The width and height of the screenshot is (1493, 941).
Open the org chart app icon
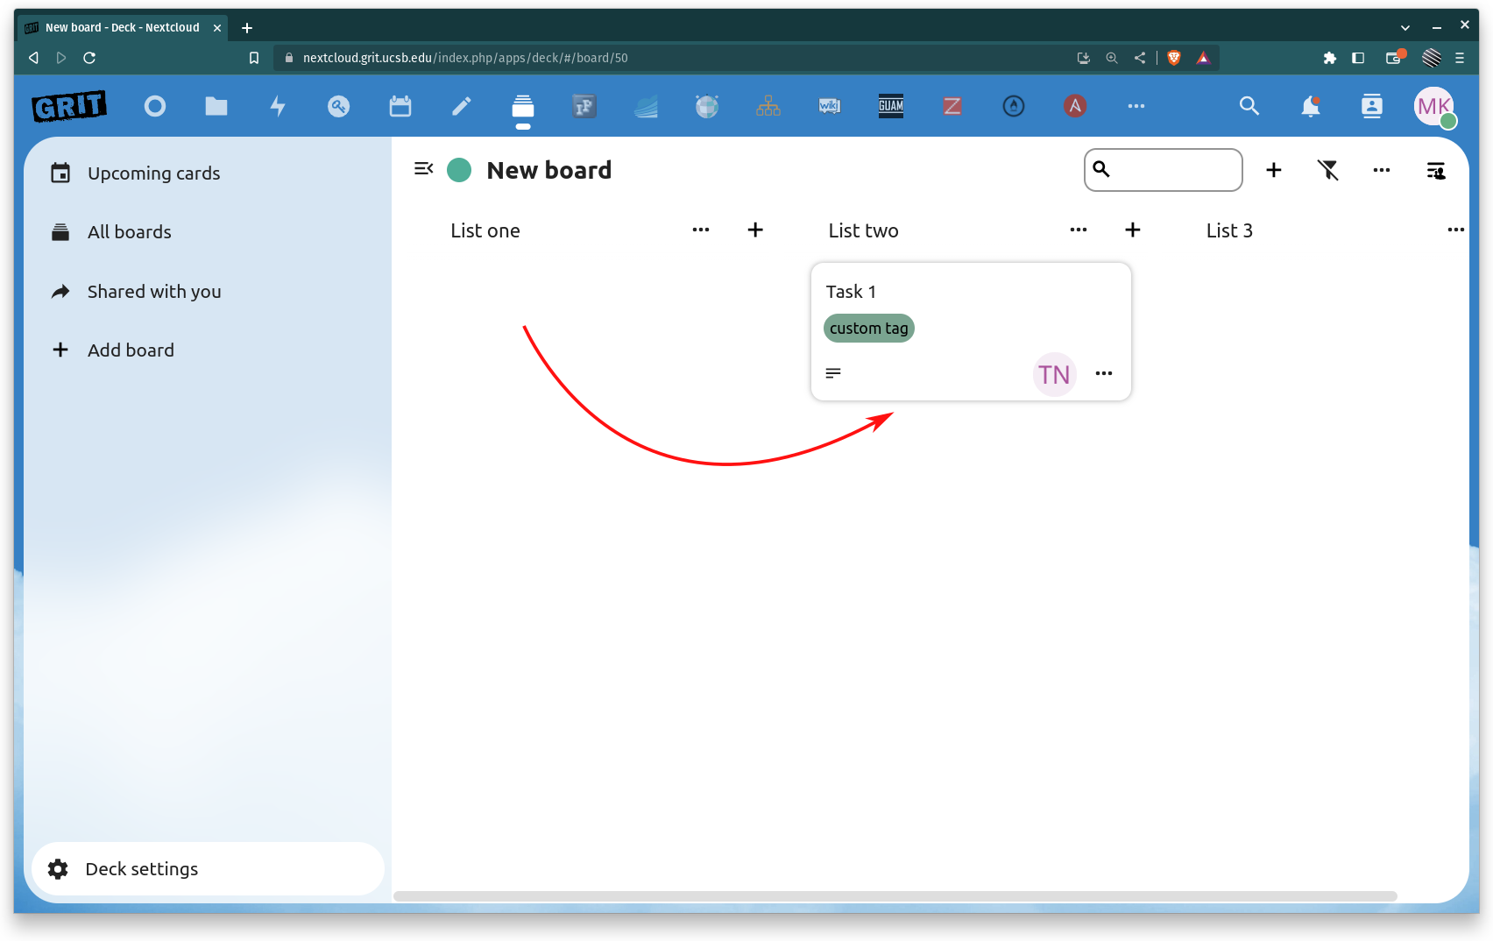pyautogui.click(x=768, y=106)
